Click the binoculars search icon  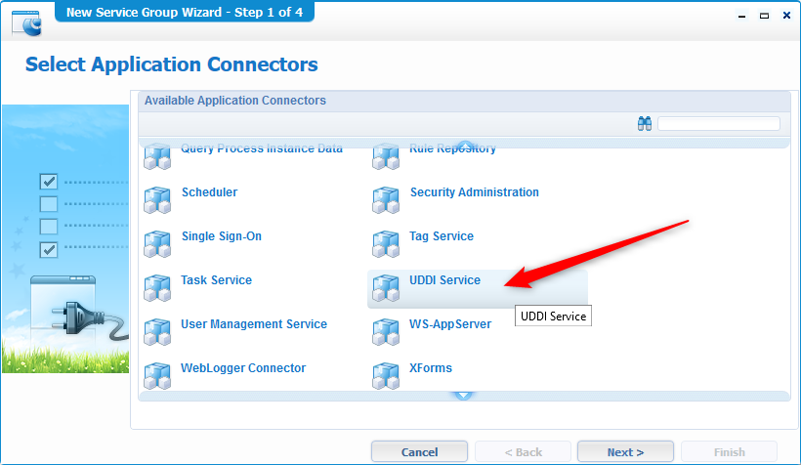[645, 124]
